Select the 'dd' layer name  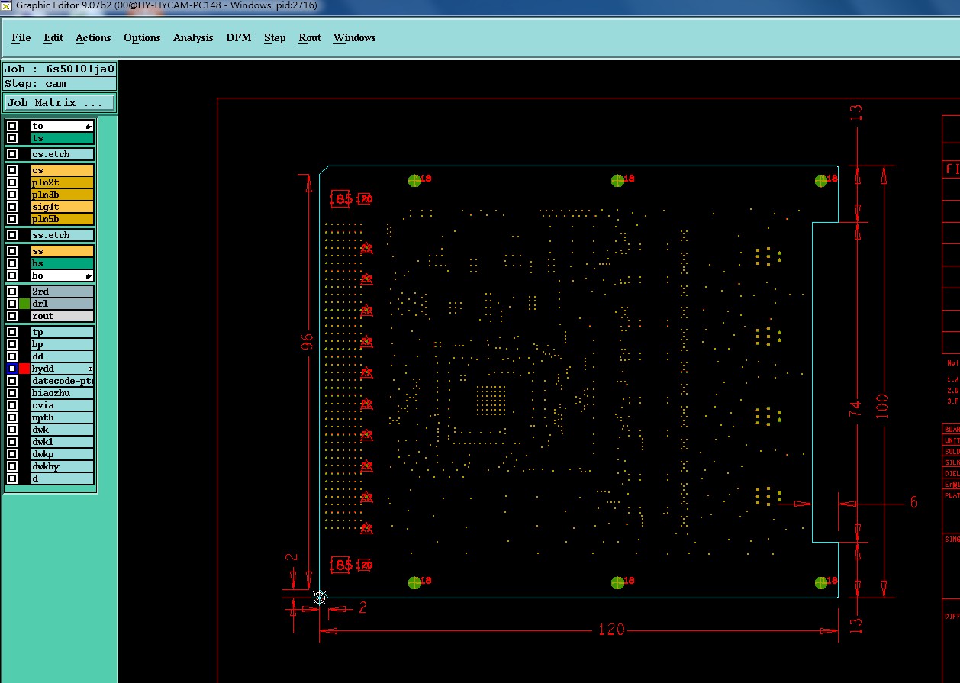[63, 356]
